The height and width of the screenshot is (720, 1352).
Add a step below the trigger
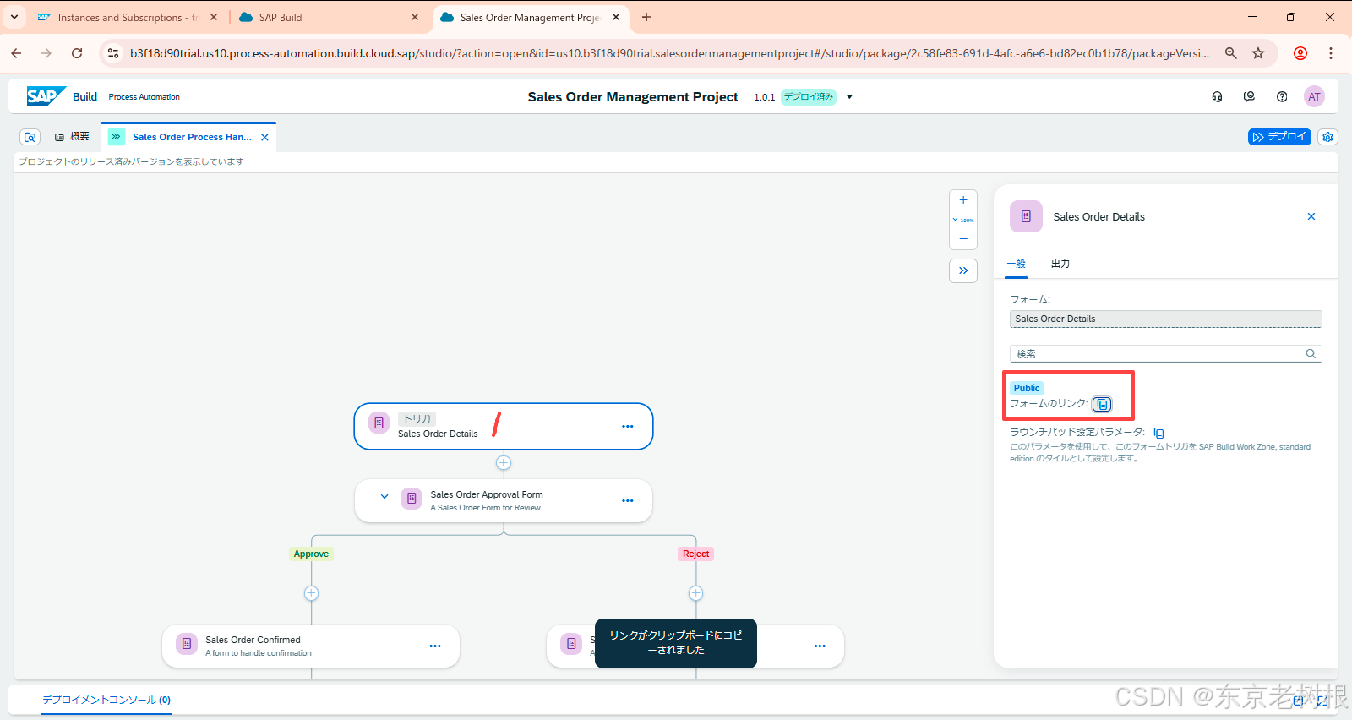(504, 463)
